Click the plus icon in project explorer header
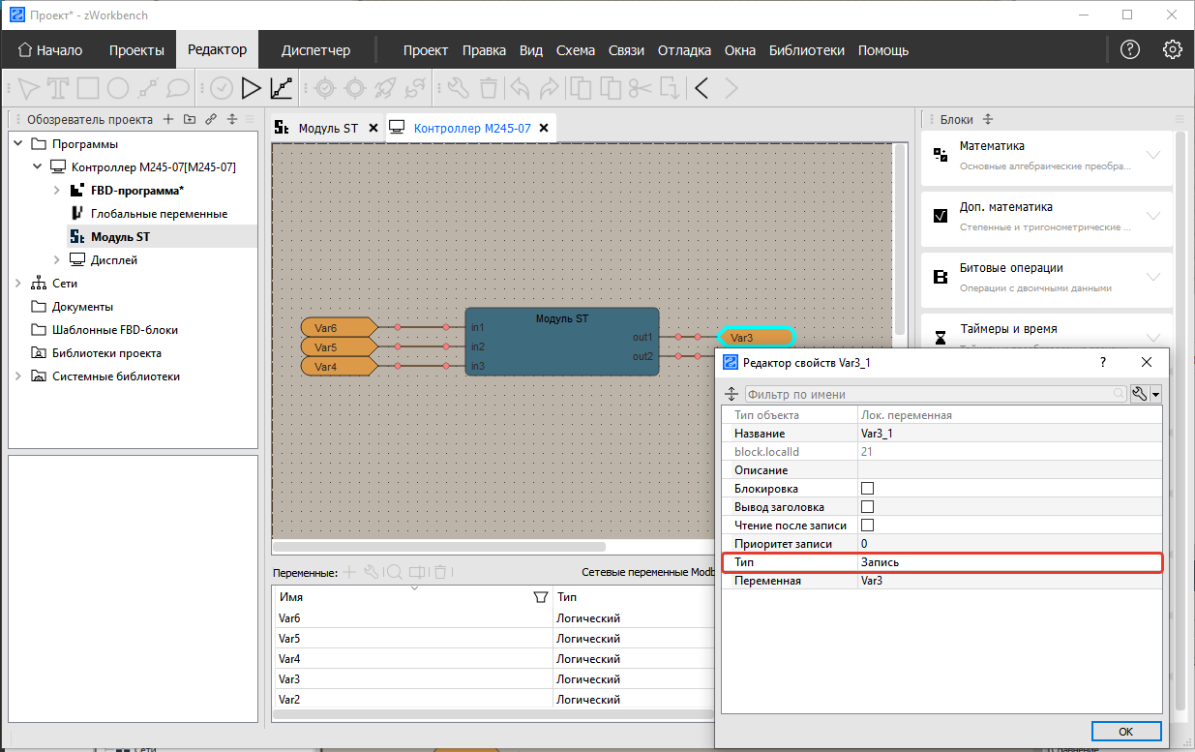 coord(167,120)
